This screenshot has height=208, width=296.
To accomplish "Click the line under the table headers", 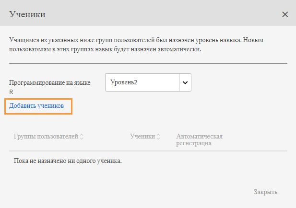I will 148,151.
